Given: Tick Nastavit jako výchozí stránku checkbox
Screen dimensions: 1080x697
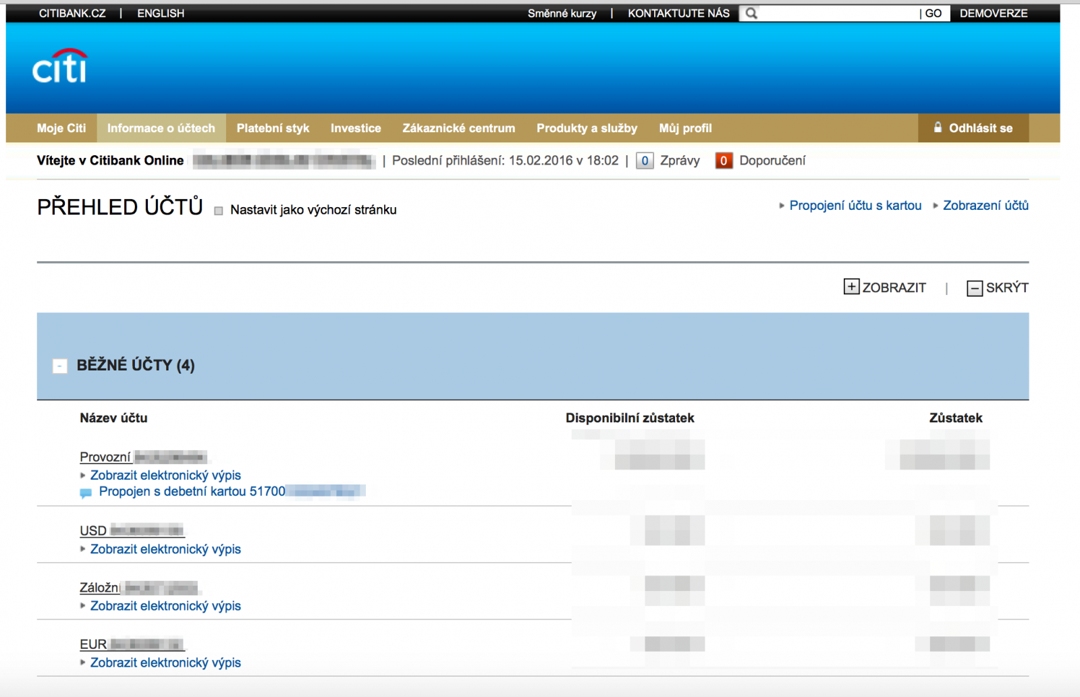Looking at the screenshot, I should click(x=219, y=211).
